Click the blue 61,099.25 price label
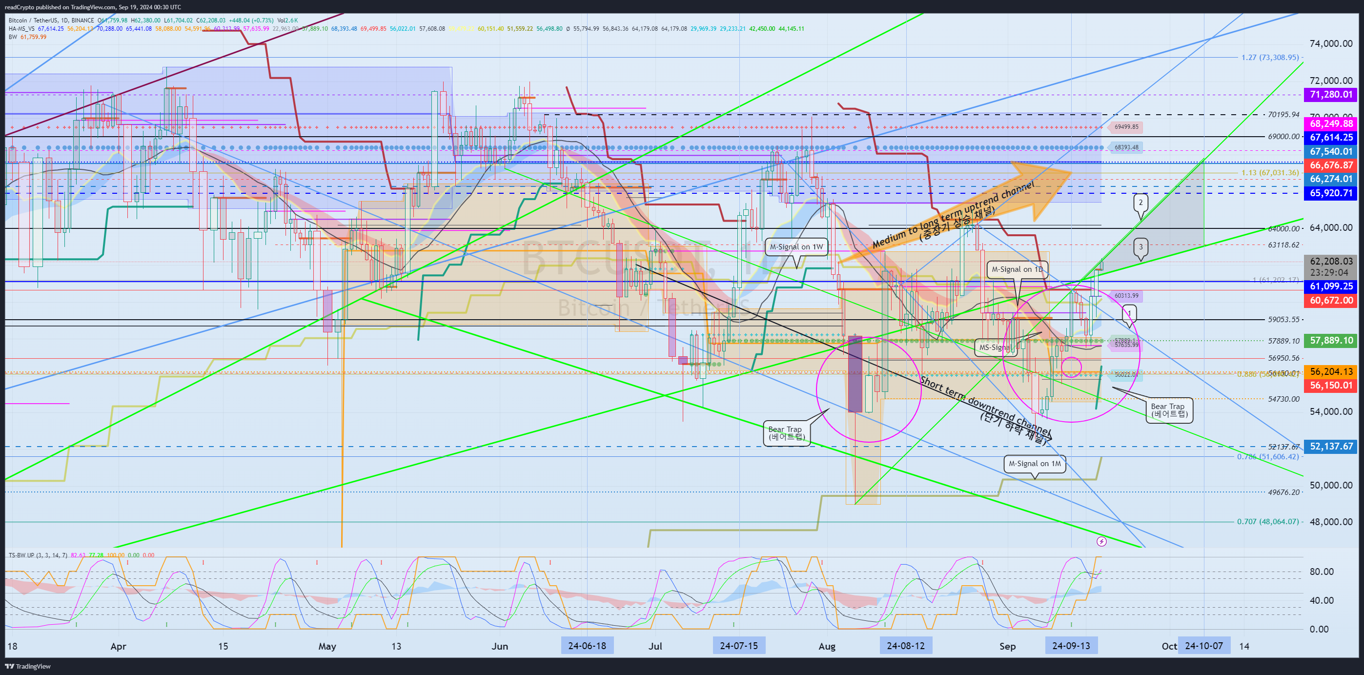 pyautogui.click(x=1330, y=286)
